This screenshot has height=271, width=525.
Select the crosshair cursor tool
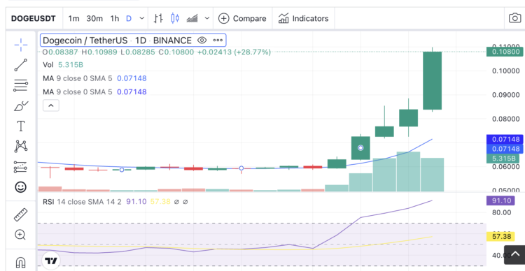click(x=21, y=45)
